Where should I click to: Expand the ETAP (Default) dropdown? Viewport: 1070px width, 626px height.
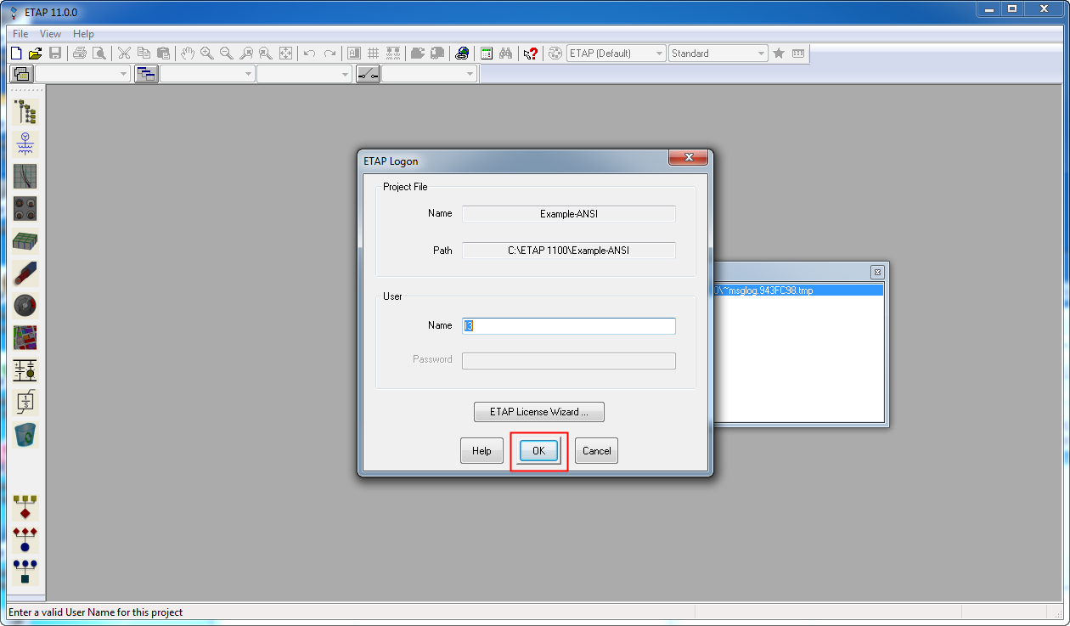point(659,54)
